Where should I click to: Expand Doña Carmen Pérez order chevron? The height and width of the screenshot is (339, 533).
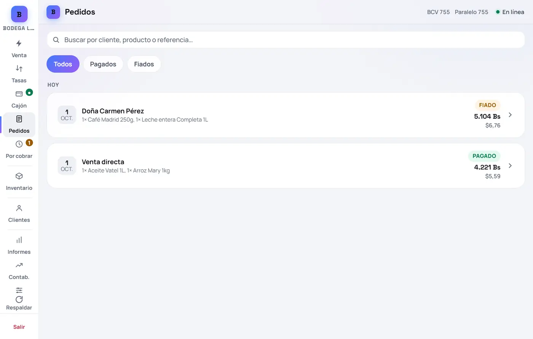(510, 115)
